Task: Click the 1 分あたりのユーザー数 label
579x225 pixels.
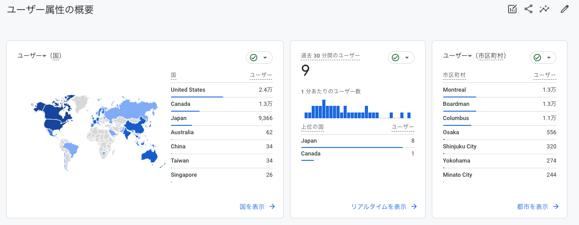Action: tap(331, 92)
